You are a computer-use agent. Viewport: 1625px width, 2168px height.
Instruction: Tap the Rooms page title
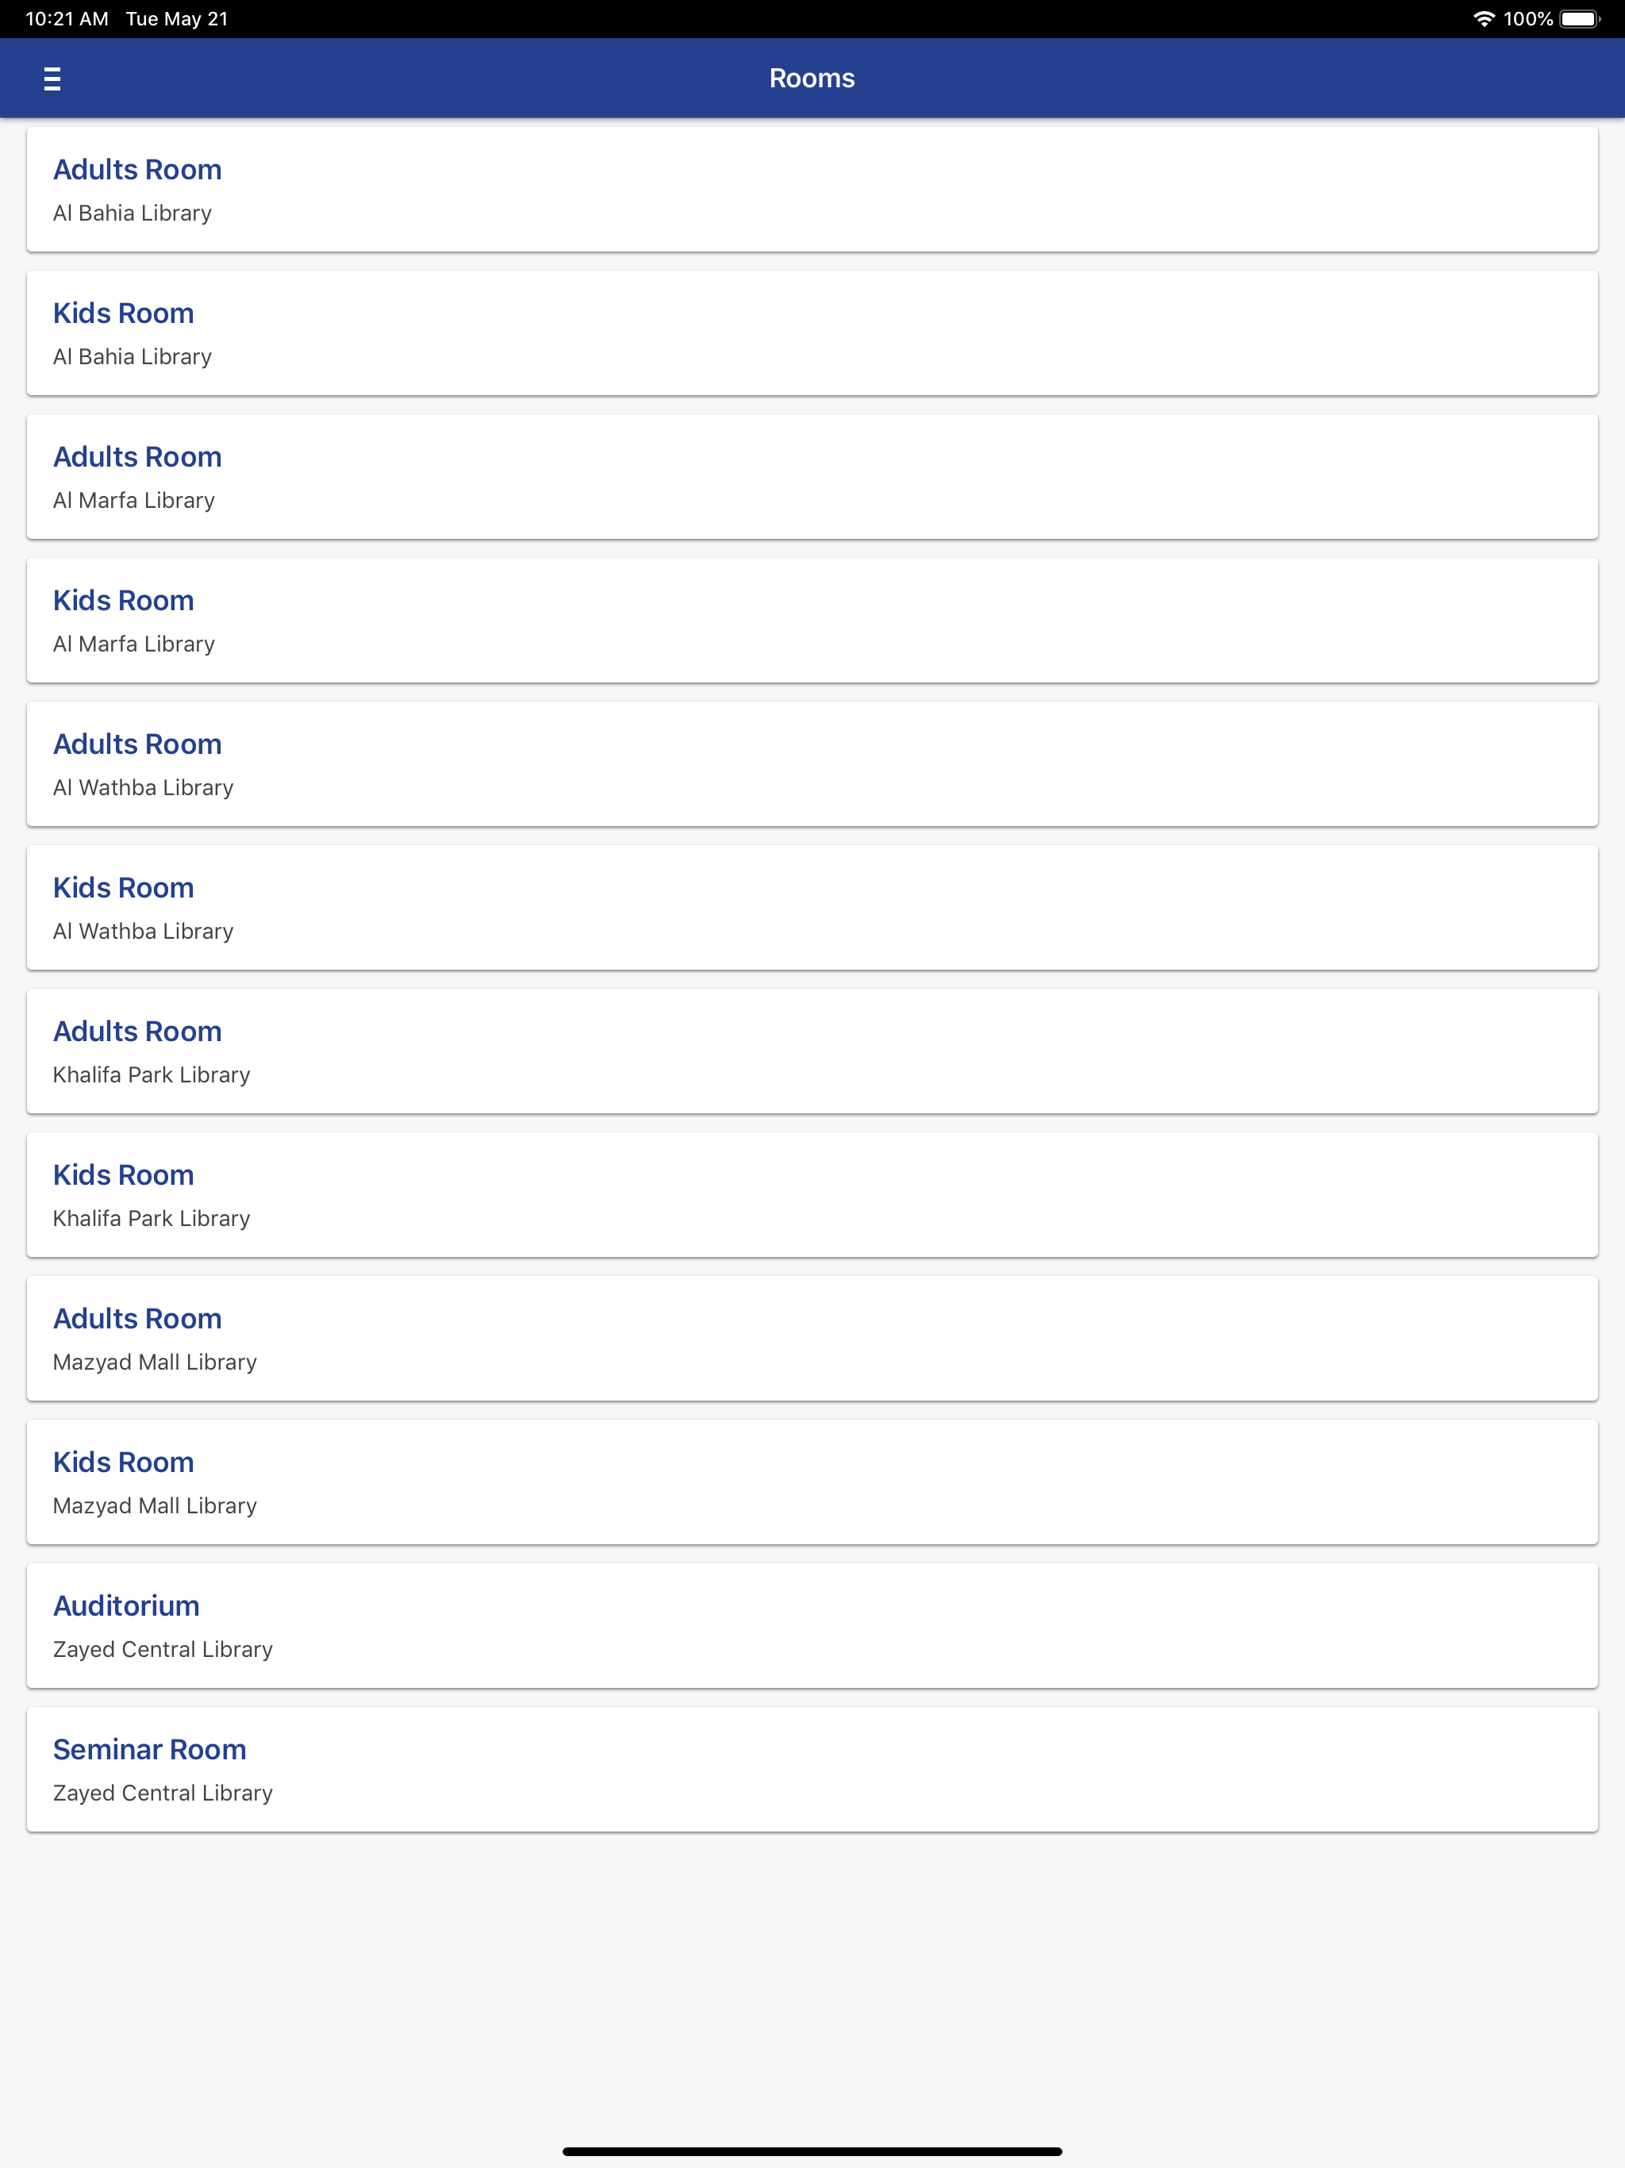812,79
